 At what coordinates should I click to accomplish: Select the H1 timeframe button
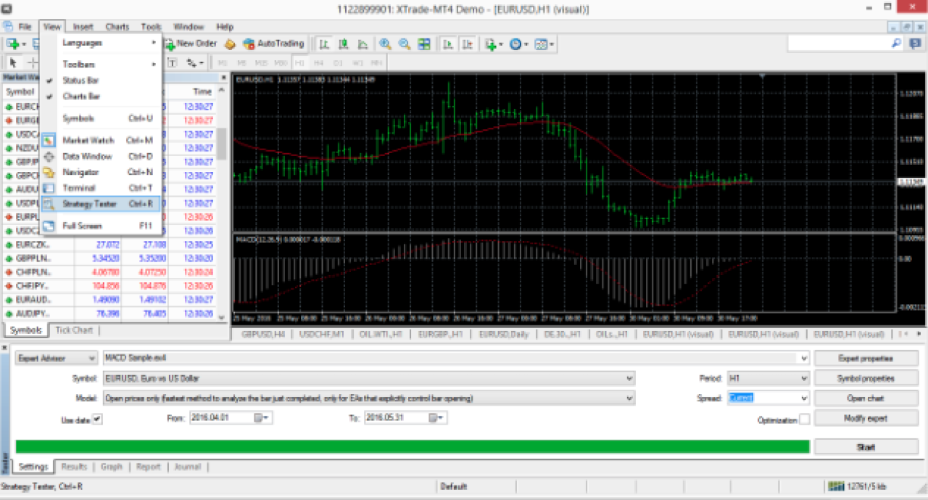click(299, 62)
